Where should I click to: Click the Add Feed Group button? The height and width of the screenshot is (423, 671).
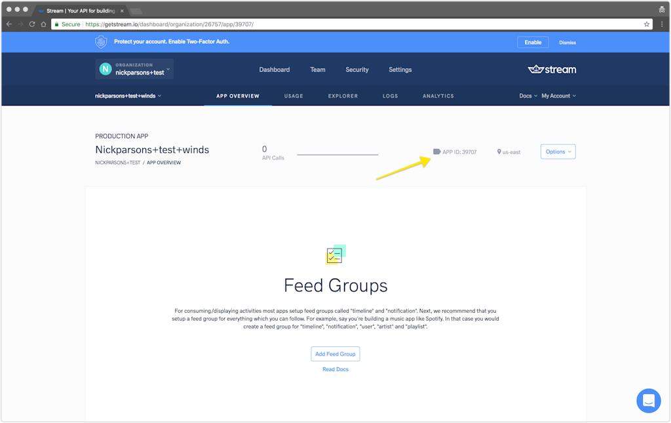click(x=335, y=354)
